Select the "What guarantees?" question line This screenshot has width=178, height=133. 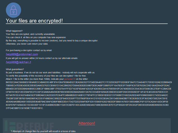point(15,69)
